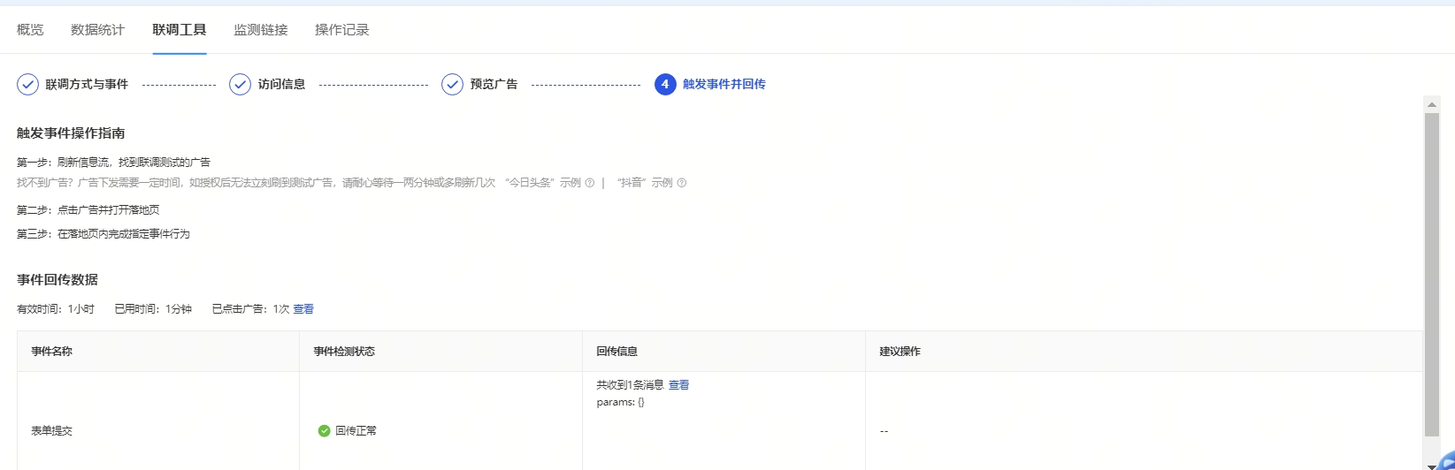
Task: Click the 联调方式与事件 step checkmark icon
Action: (x=27, y=84)
